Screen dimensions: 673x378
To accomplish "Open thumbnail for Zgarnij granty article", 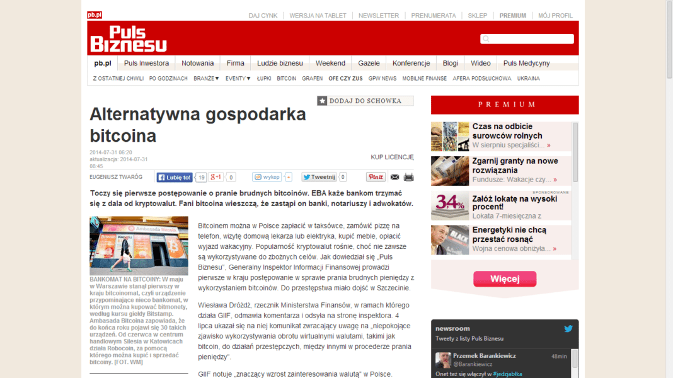I will [450, 171].
